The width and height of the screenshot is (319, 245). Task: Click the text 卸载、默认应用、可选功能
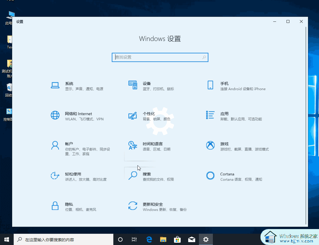[x=241, y=119]
